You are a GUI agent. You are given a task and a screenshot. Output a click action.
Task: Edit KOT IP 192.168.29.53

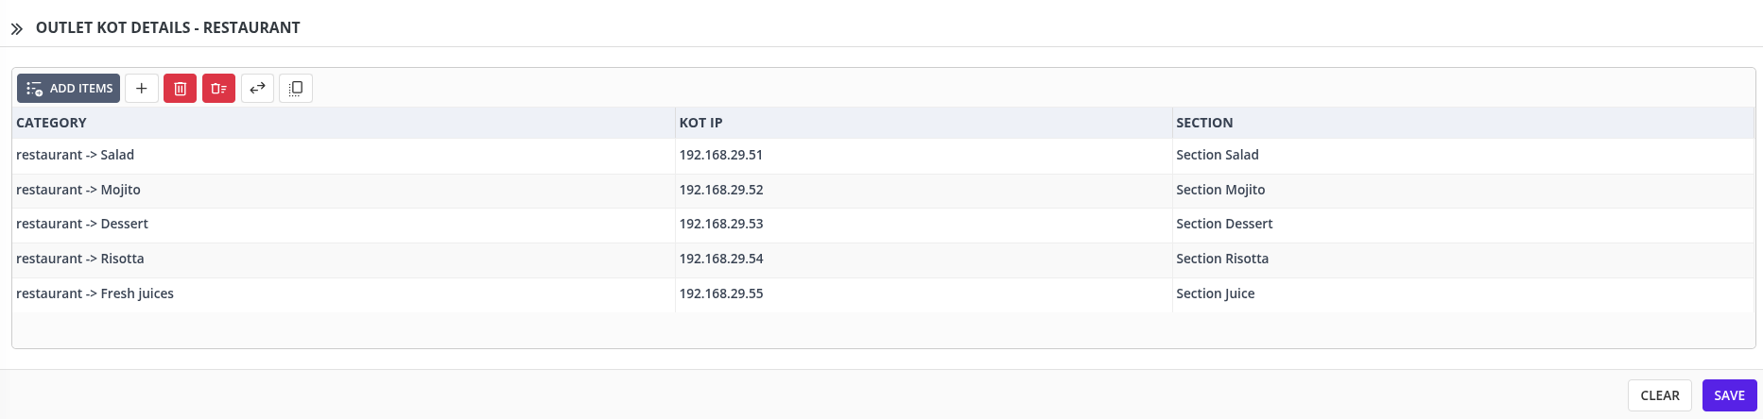coord(721,224)
